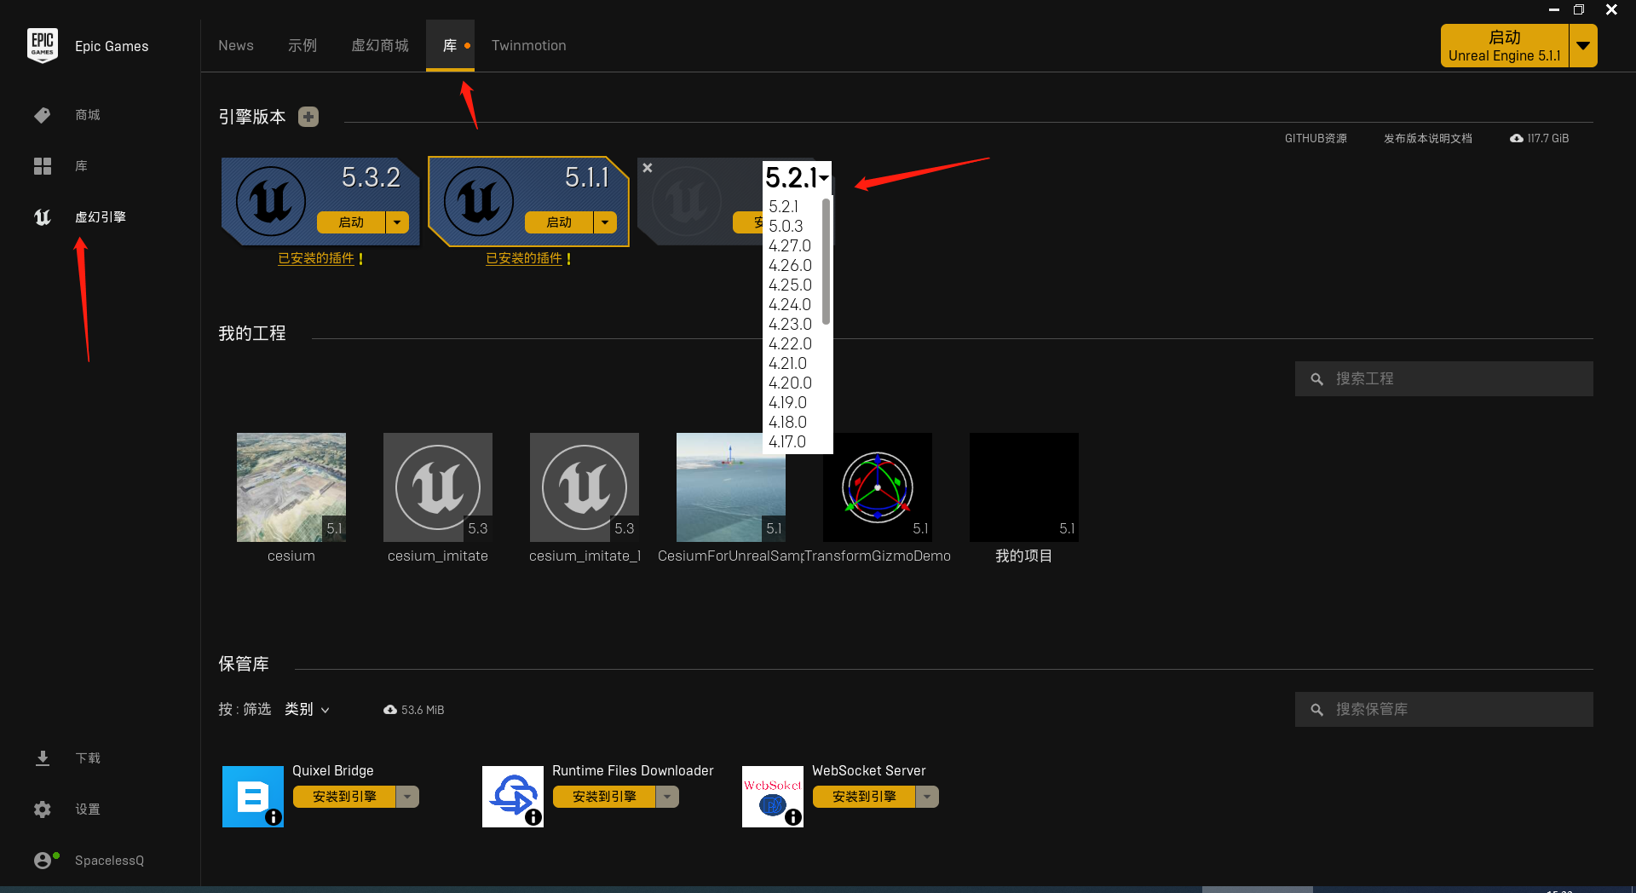Expand launch options for engine 5.3.2
The width and height of the screenshot is (1636, 893).
[397, 222]
